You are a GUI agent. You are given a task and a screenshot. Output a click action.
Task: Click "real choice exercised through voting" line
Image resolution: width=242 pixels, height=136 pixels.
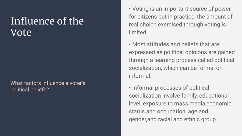[x=177, y=24]
